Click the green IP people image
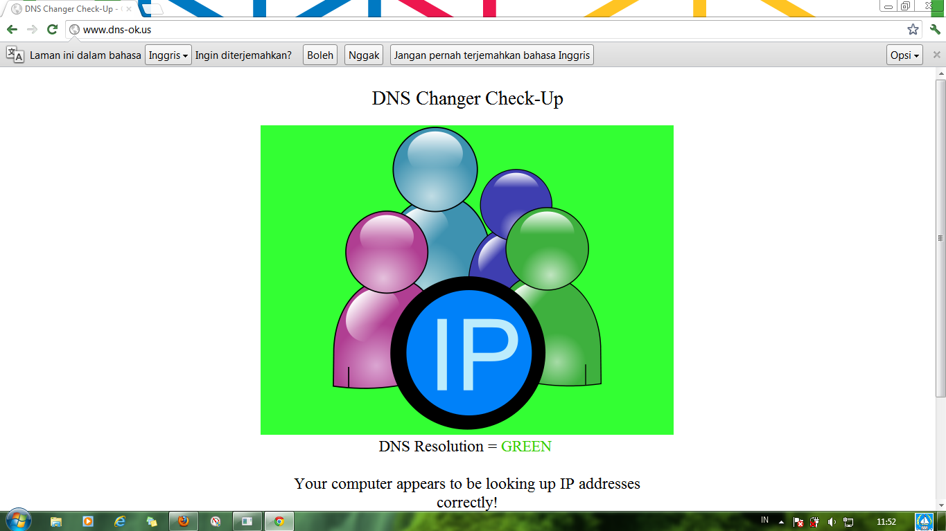This screenshot has height=531, width=946. pyautogui.click(x=467, y=280)
